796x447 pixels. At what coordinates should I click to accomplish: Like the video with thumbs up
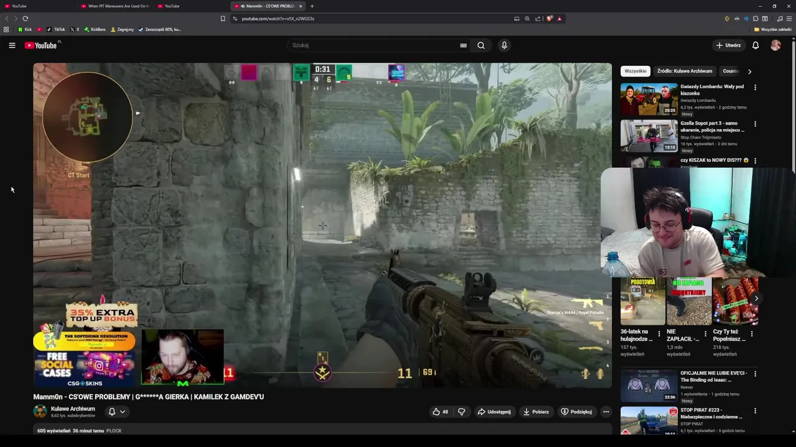pyautogui.click(x=440, y=412)
